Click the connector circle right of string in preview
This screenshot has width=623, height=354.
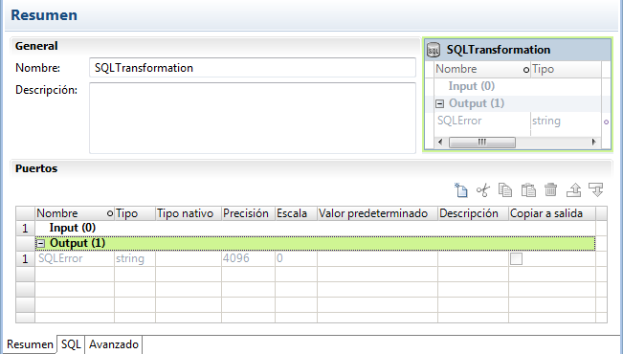(x=607, y=122)
